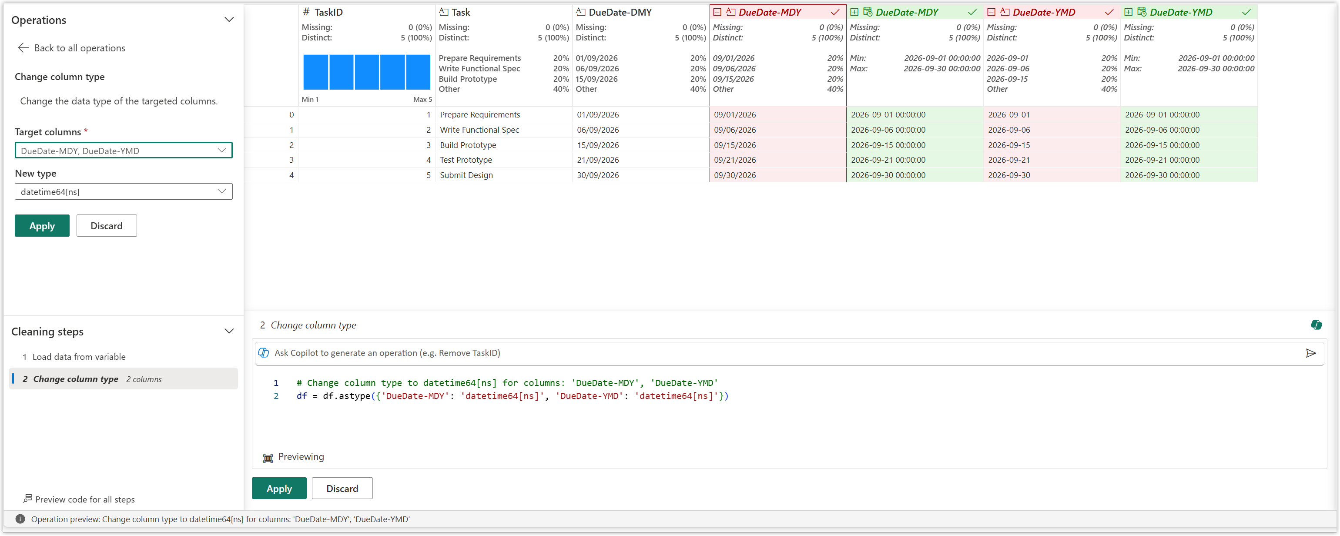Select the Change column type cleaning step

tap(124, 379)
